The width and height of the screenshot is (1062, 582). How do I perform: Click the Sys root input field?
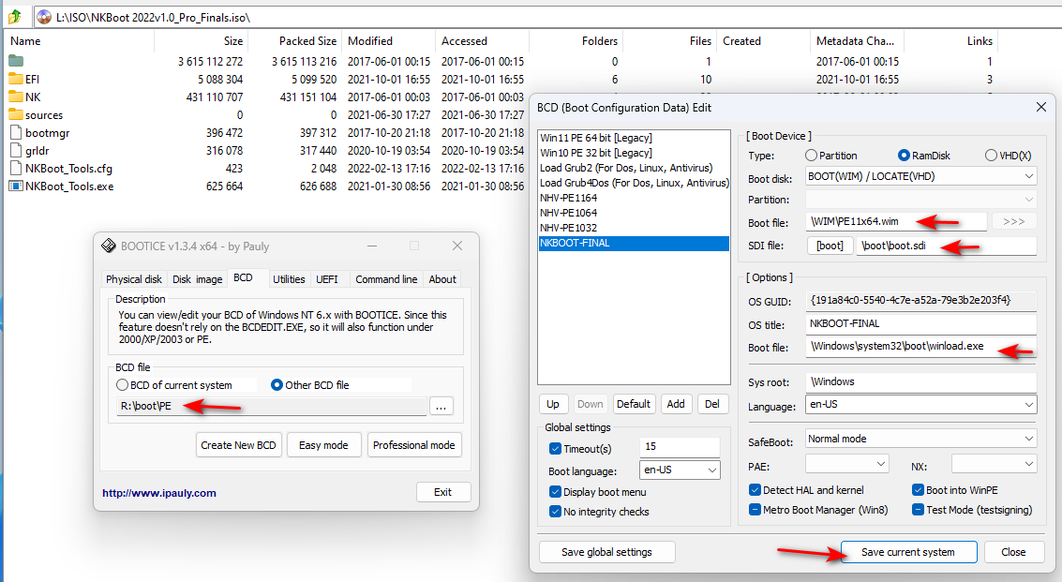[921, 382]
